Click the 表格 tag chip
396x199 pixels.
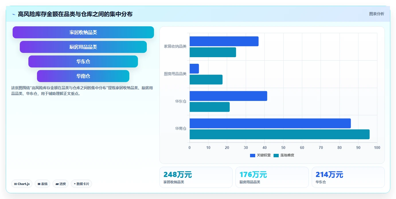(42, 184)
